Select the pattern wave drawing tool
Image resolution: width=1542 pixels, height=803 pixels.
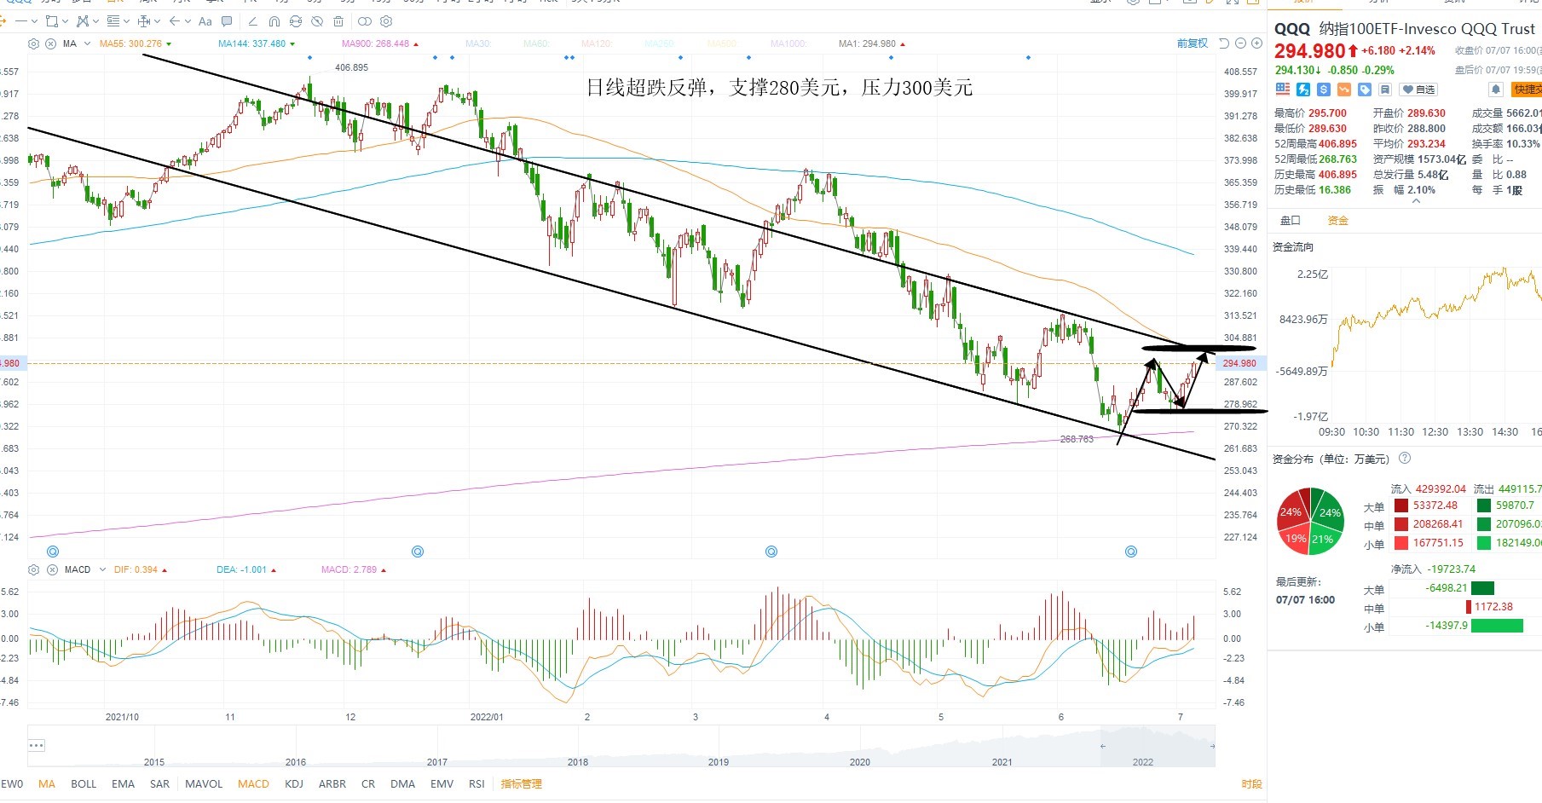coord(83,20)
